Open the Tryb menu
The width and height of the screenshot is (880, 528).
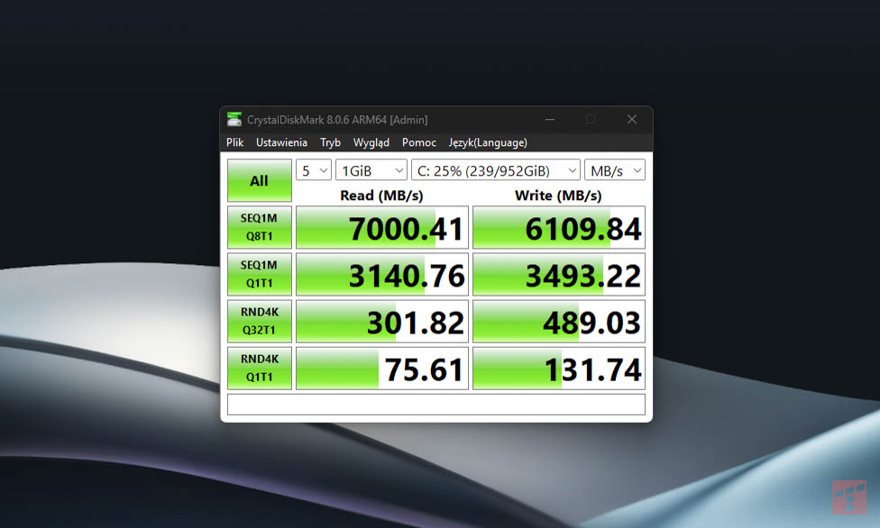pos(330,142)
